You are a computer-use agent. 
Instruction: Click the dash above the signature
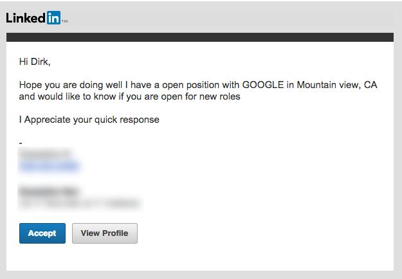pos(21,141)
